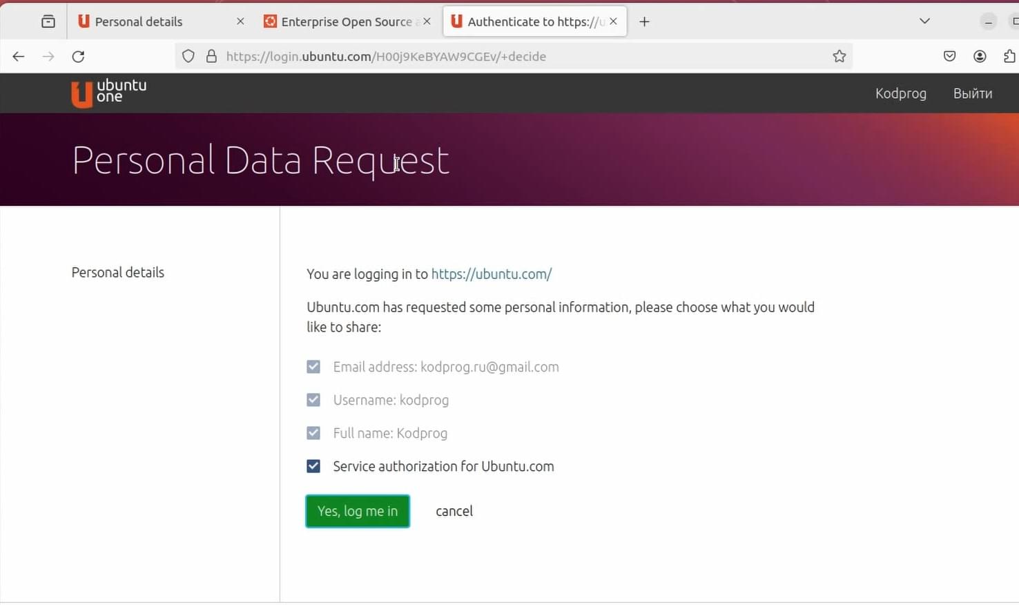Uncheck Service authorization for Ubuntu.com
Image resolution: width=1019 pixels, height=605 pixels.
313,466
